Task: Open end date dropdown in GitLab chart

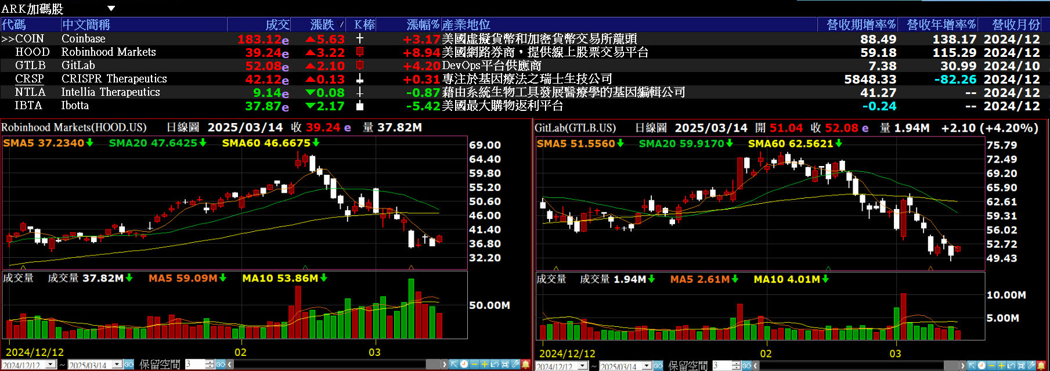Action: [x=647, y=366]
